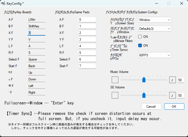The height and width of the screenshot is (137, 188).
Task: Toggle the Bilinear Filter ON checkbox
Action: pyautogui.click(x=140, y=36)
